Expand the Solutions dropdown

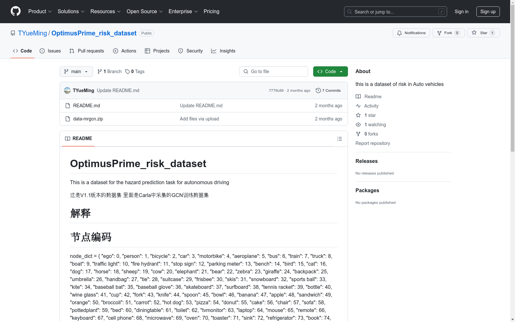(71, 11)
